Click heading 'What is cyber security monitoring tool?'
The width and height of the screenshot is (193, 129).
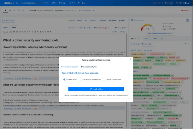30,40
